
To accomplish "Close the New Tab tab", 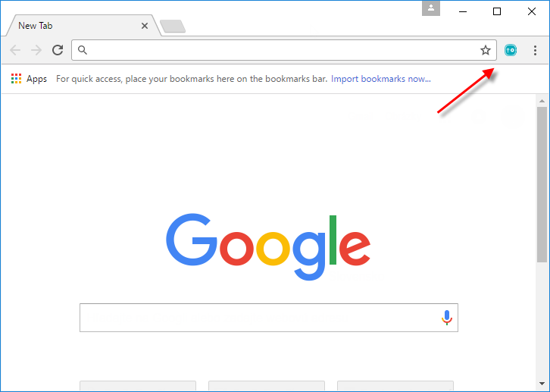I will point(145,26).
